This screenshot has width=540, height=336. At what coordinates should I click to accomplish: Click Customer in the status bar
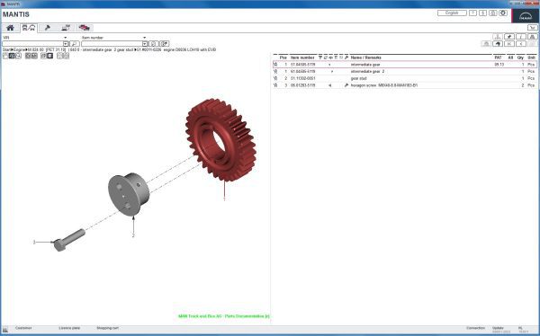23,328
